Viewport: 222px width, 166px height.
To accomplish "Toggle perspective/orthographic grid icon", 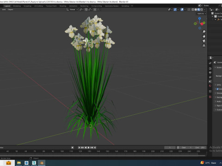I will click(204, 46).
